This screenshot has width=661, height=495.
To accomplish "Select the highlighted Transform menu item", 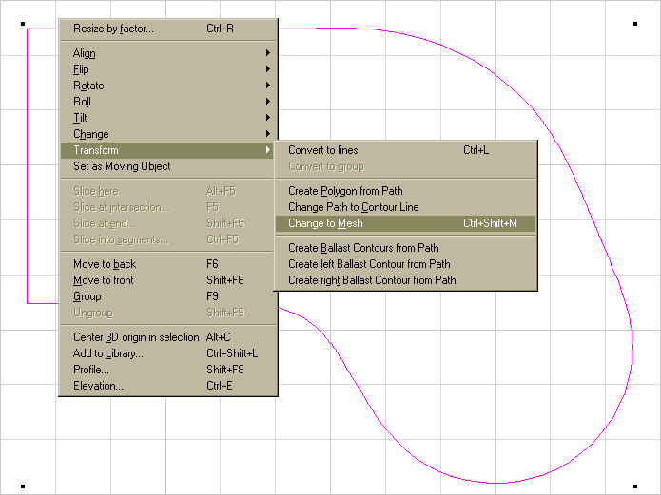I will click(x=167, y=150).
